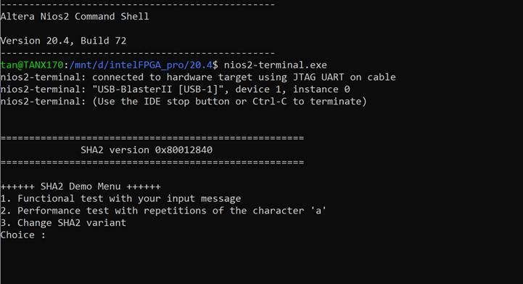Click the equals-sign separator above SHA2 version

pos(152,138)
